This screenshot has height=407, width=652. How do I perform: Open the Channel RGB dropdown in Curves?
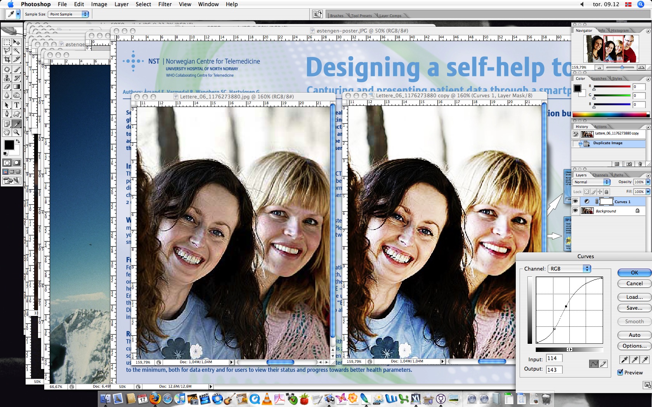tap(569, 269)
